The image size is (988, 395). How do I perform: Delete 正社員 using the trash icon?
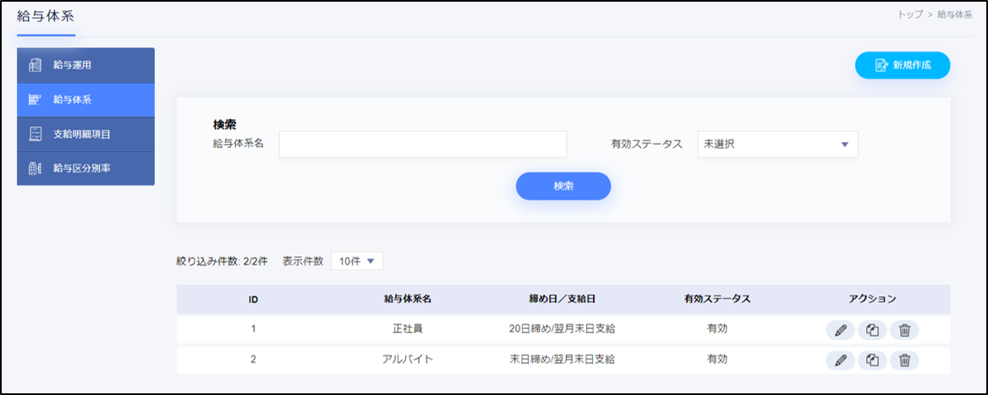tap(904, 331)
